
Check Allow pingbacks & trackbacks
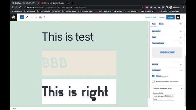tap(153, 81)
